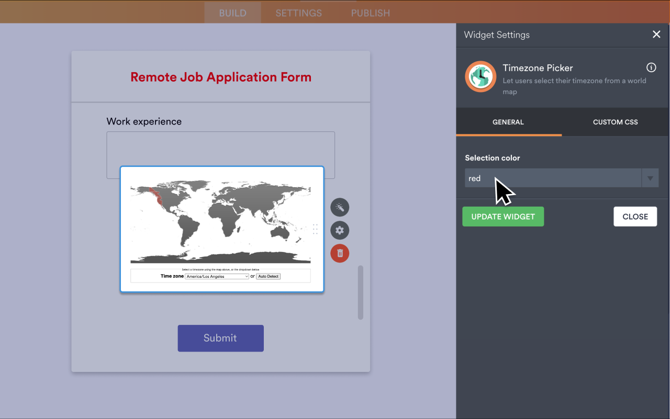Open the Time zone America/Los Angeles dropdown
Screen dimensions: 670x419
217,276
